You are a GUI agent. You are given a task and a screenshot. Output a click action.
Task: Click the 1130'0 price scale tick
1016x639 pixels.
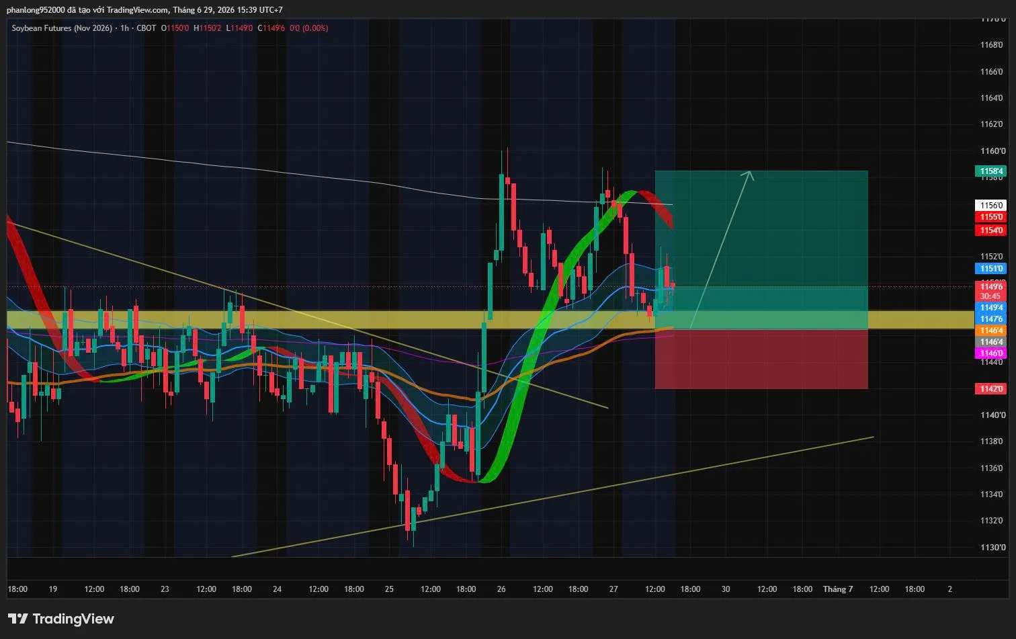tap(992, 548)
